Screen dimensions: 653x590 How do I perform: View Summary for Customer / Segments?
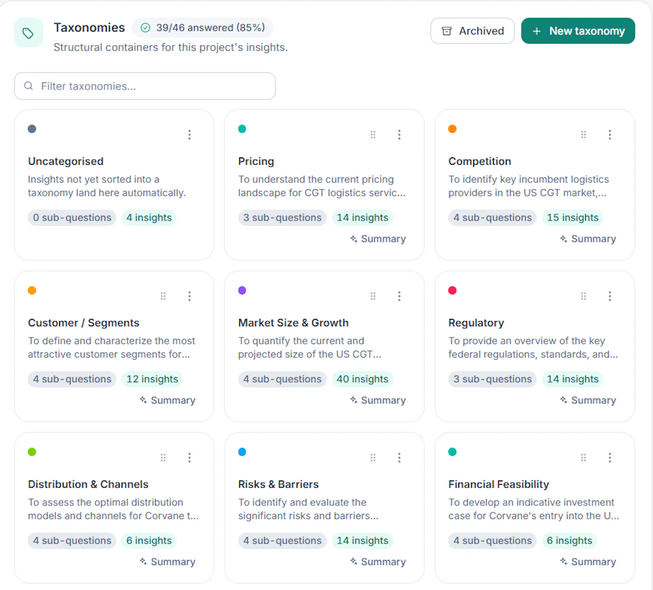point(168,400)
